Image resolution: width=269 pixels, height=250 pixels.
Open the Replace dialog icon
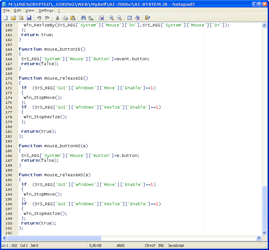[x=91, y=18]
